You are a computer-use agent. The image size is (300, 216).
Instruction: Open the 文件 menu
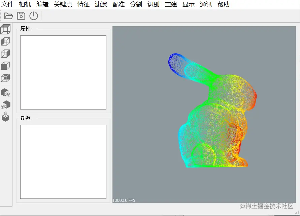7,4
